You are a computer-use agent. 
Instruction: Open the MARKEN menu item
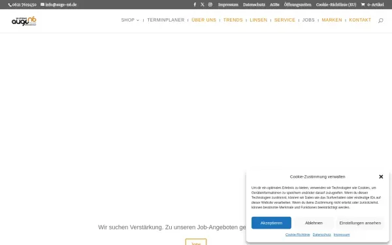(x=332, y=20)
